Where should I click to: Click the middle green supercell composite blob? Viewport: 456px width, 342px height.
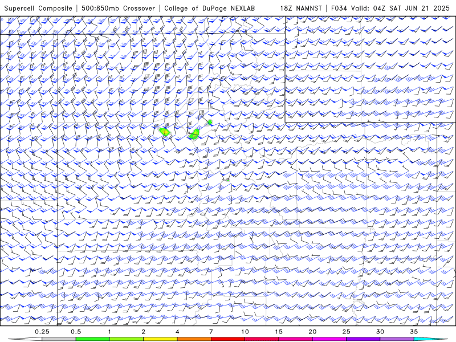click(x=194, y=135)
